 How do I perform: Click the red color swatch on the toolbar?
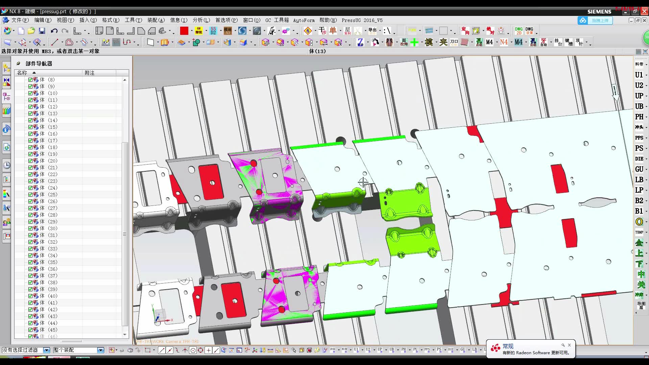185,31
